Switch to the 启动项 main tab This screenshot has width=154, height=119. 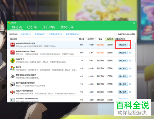[x=17, y=27]
